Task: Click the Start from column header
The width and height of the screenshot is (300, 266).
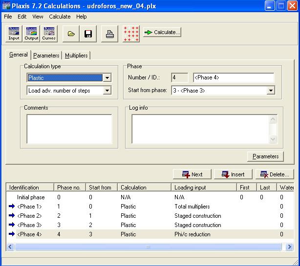Action: 102,188
